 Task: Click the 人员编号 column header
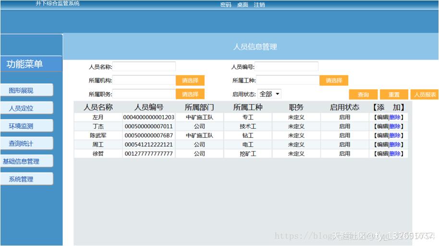[x=149, y=107]
